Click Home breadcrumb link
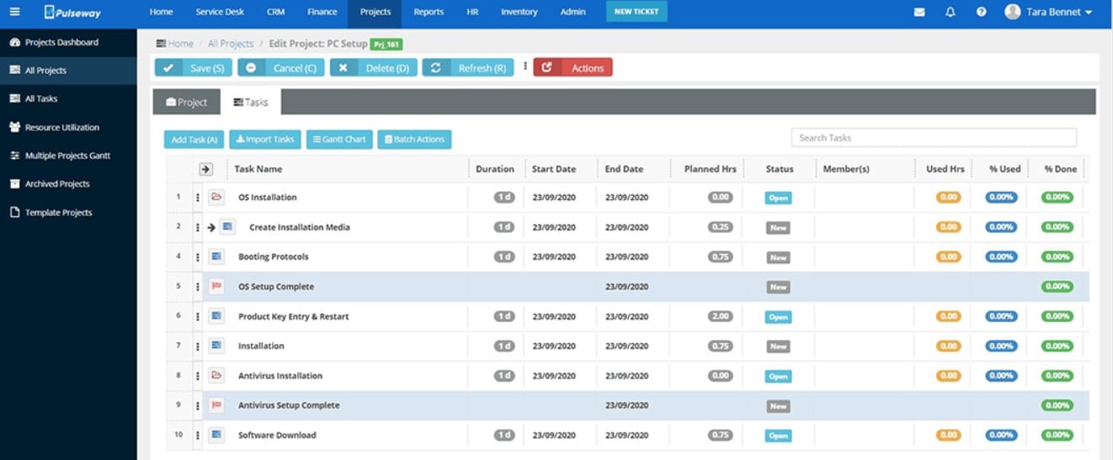The height and width of the screenshot is (460, 1113). click(180, 43)
